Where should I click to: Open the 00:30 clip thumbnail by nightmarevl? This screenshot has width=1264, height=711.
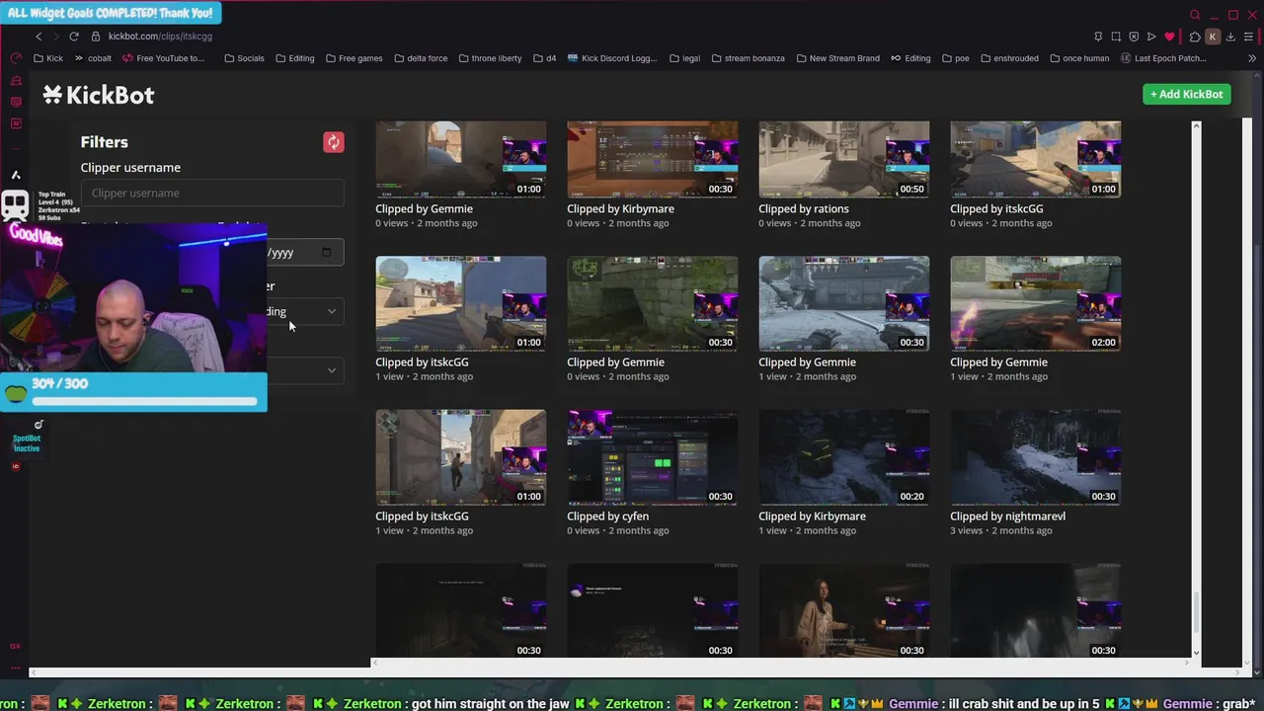(1035, 457)
